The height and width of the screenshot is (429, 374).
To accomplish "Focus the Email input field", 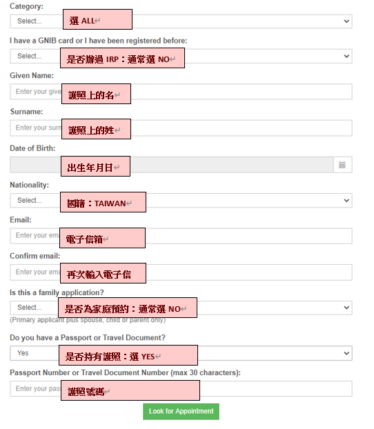I will 181,236.
